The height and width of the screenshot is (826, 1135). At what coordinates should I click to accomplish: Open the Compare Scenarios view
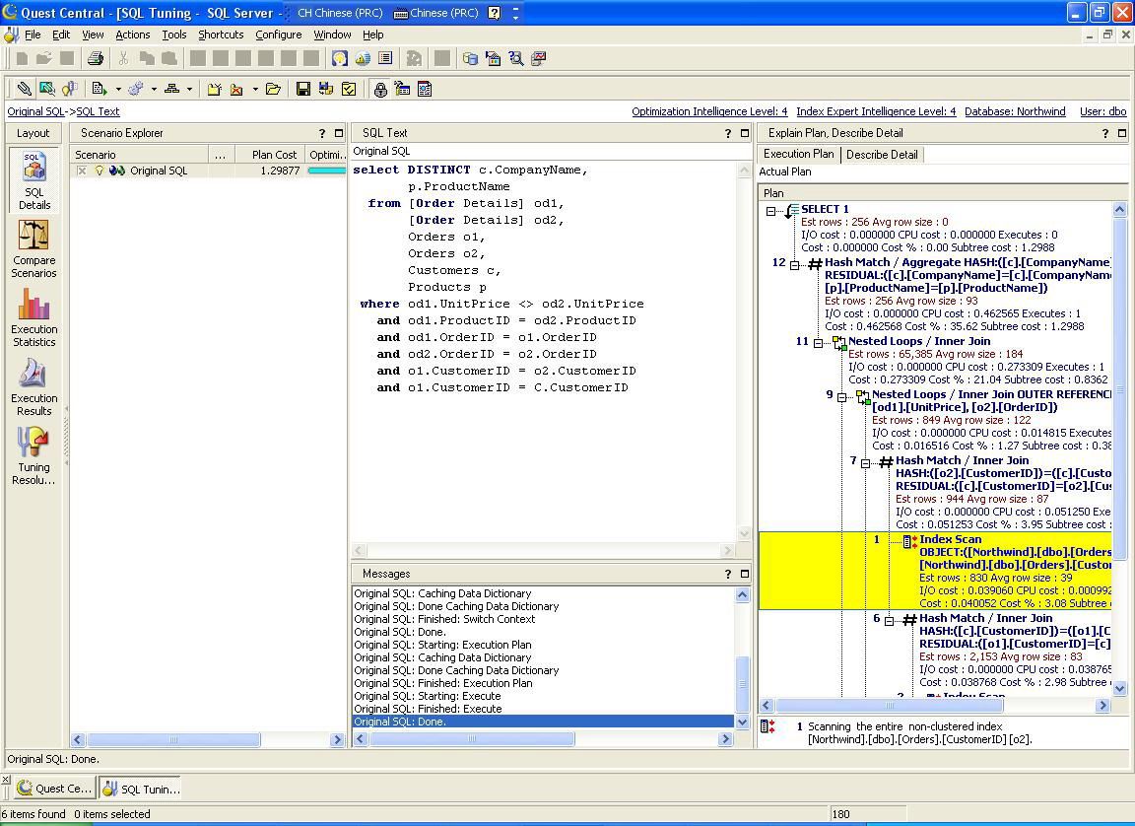coord(33,248)
